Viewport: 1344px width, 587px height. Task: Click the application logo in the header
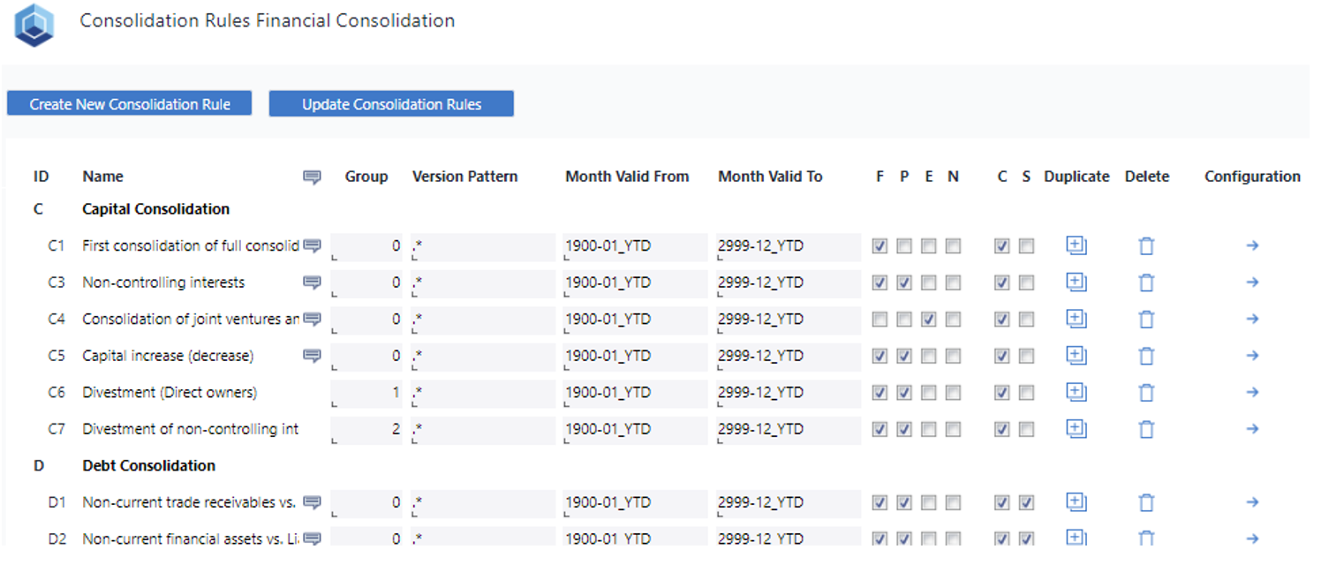click(33, 24)
